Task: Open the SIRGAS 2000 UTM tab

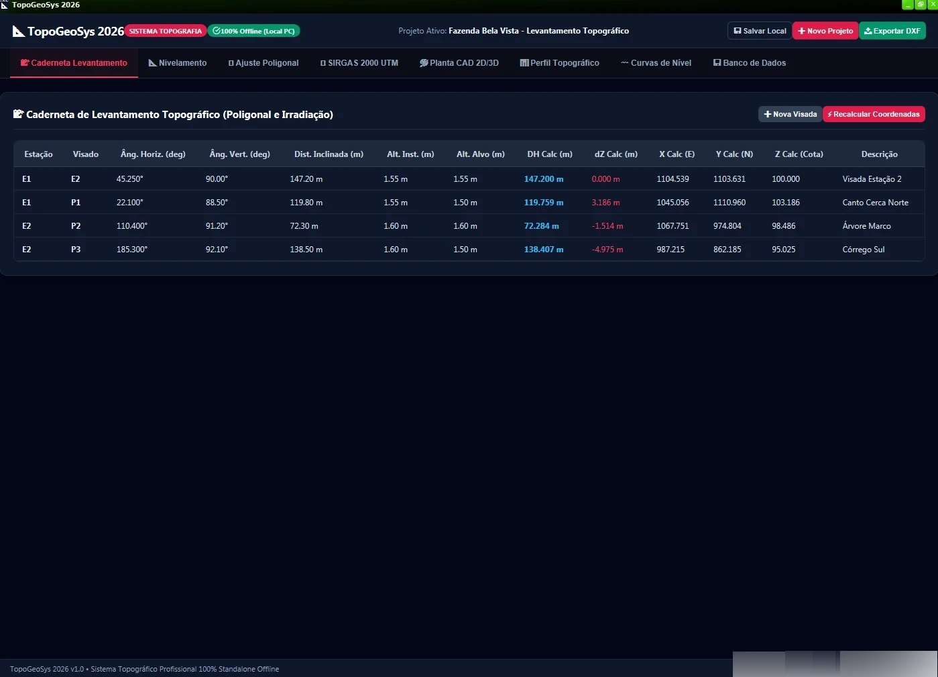Action: (x=359, y=63)
